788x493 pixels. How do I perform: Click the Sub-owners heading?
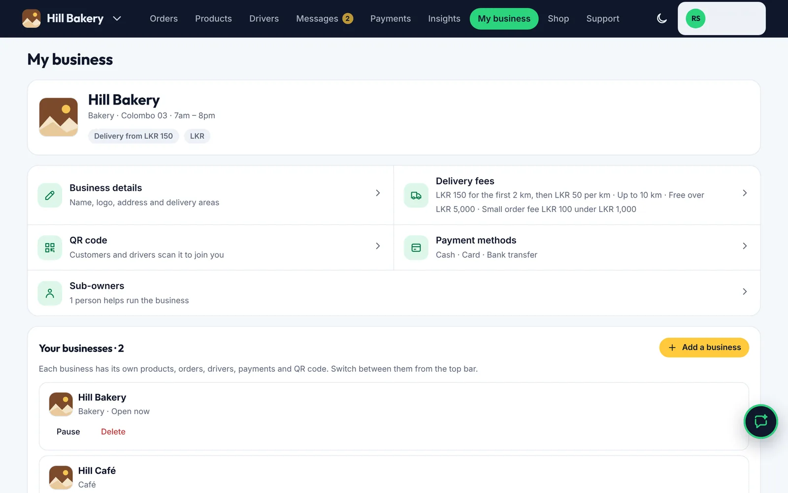click(x=97, y=286)
